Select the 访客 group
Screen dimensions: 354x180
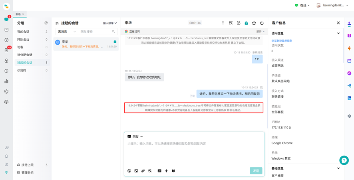[x=32, y=47]
